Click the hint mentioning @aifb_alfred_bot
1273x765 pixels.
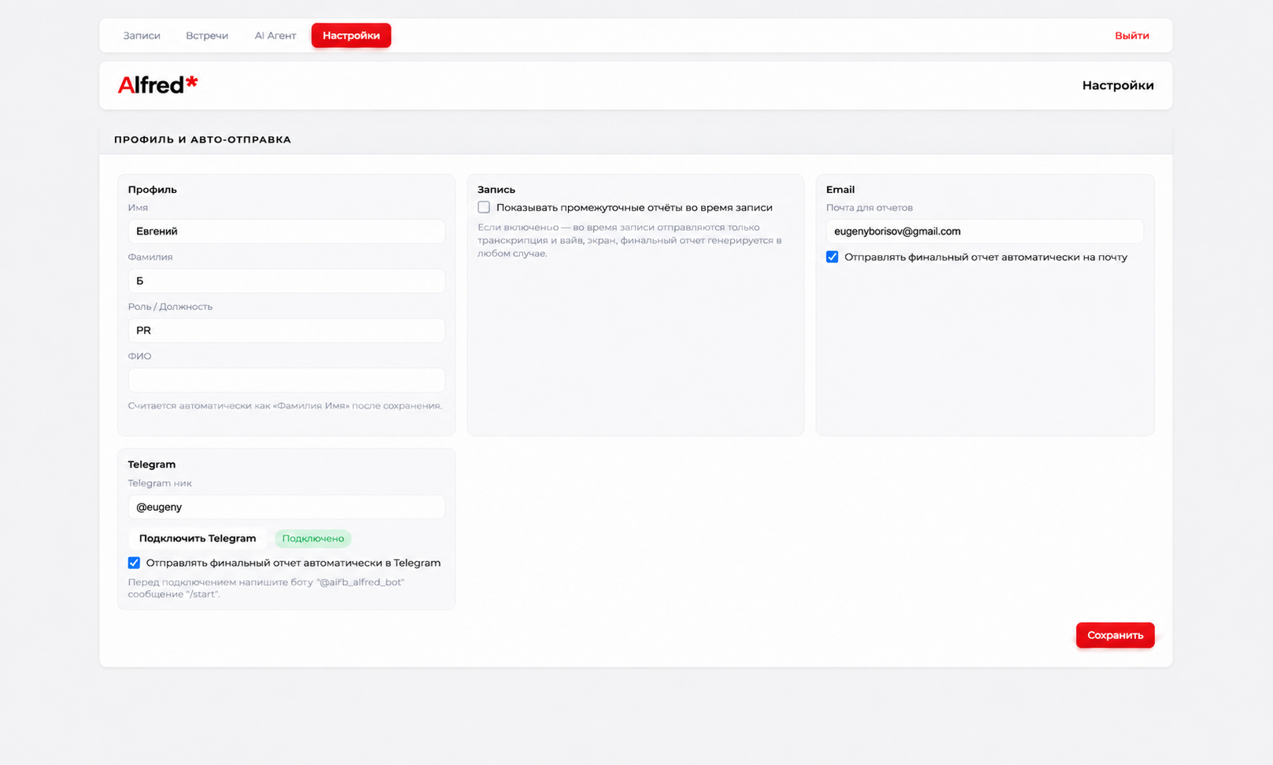click(x=266, y=588)
